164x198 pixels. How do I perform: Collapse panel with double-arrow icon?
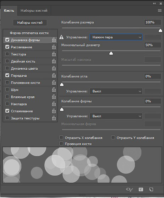tap(154, 4)
